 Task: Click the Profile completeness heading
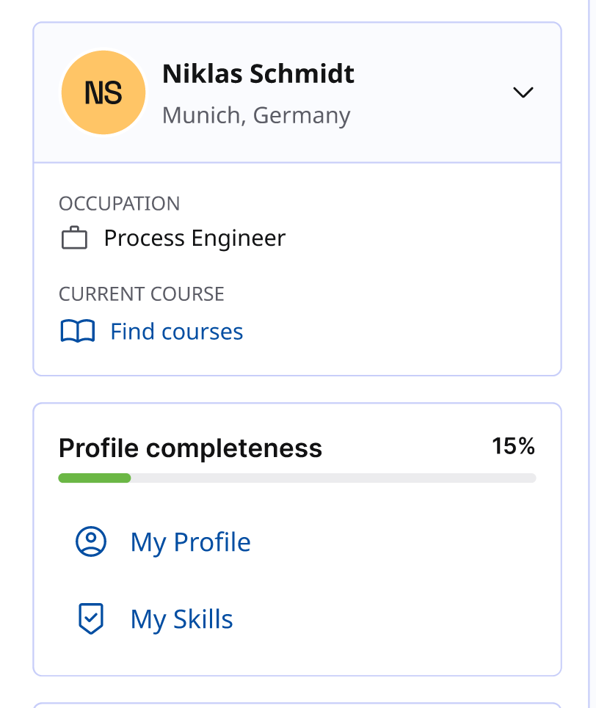click(x=190, y=448)
